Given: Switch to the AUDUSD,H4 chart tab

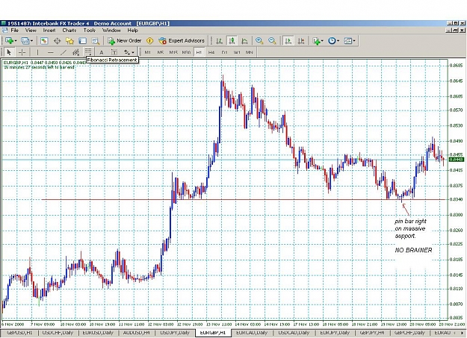Looking at the screenshot, I should [x=137, y=333].
